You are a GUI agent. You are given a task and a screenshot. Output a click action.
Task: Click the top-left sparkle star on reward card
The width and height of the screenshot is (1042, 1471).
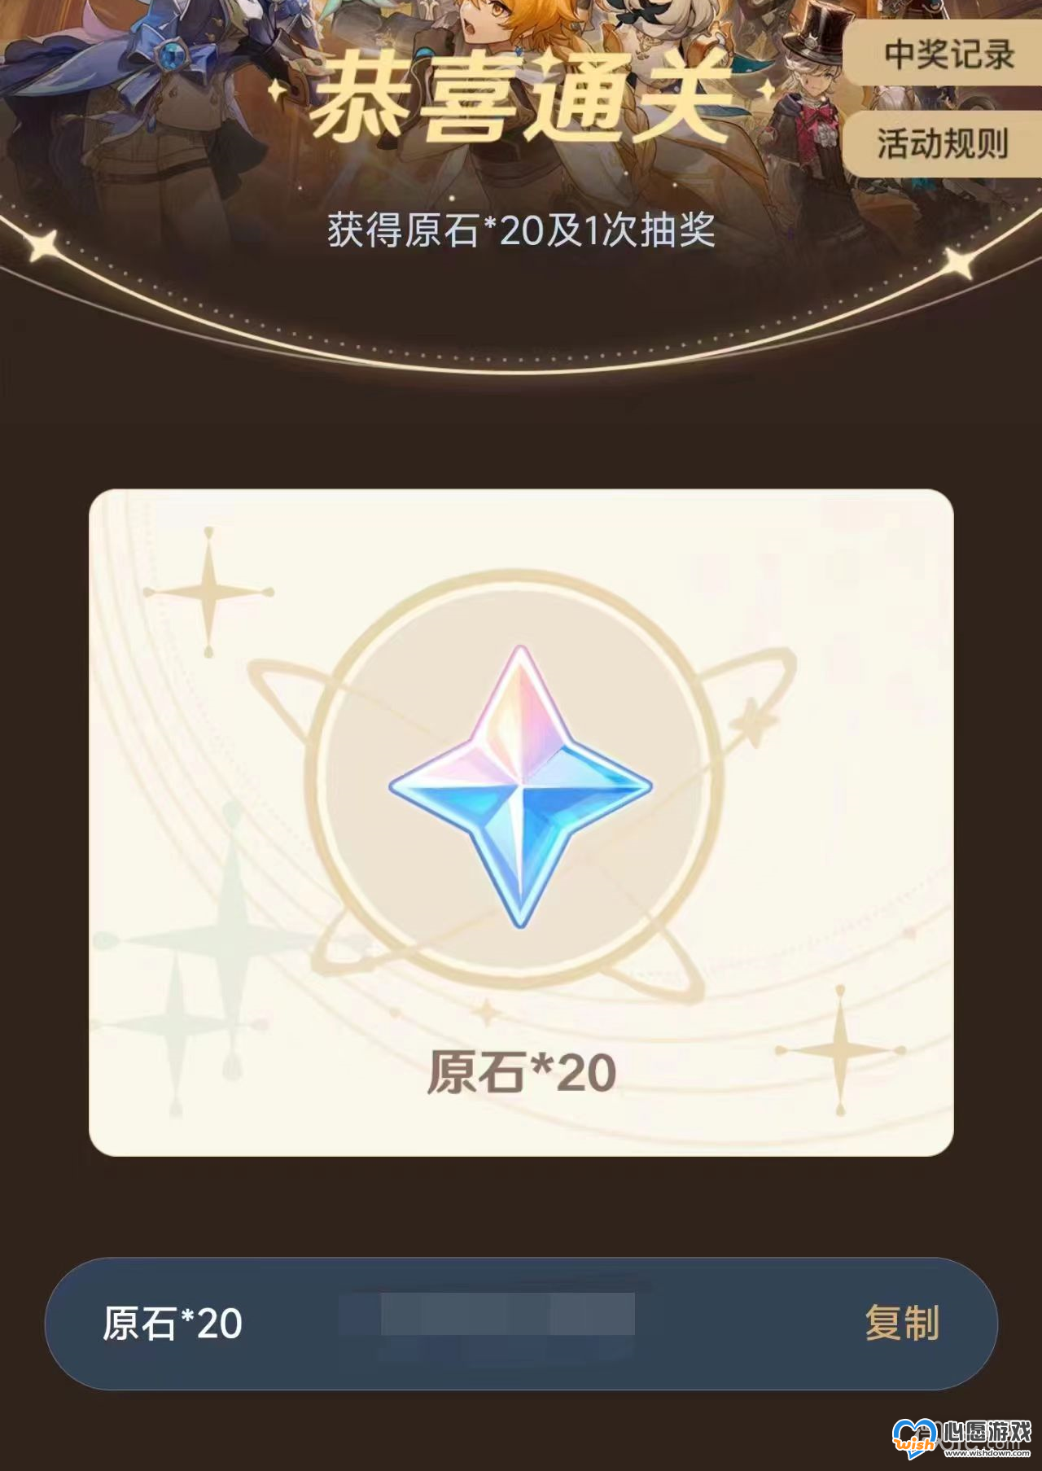209,592
